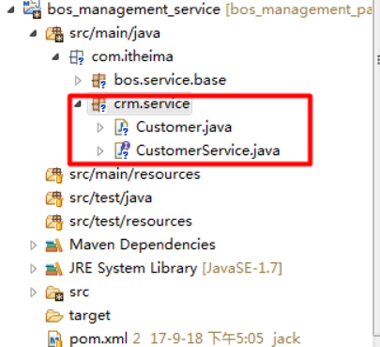Expand the JRE System Library node
Image resolution: width=380 pixels, height=347 pixels.
click(33, 269)
